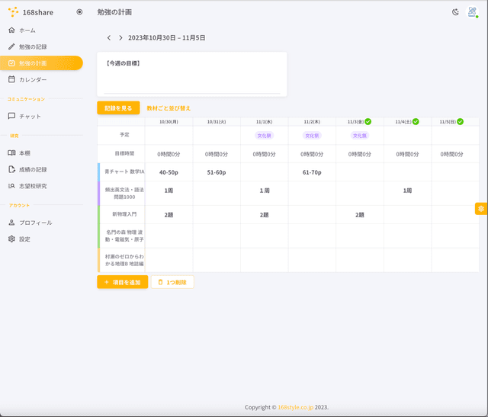This screenshot has height=417, width=488.
Task: Toggle the sidebar collapse radio icon
Action: [x=79, y=12]
